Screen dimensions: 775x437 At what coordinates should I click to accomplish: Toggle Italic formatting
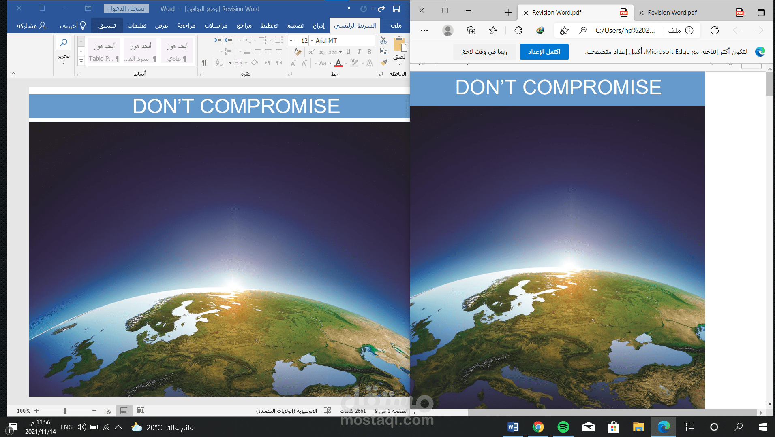click(x=359, y=52)
